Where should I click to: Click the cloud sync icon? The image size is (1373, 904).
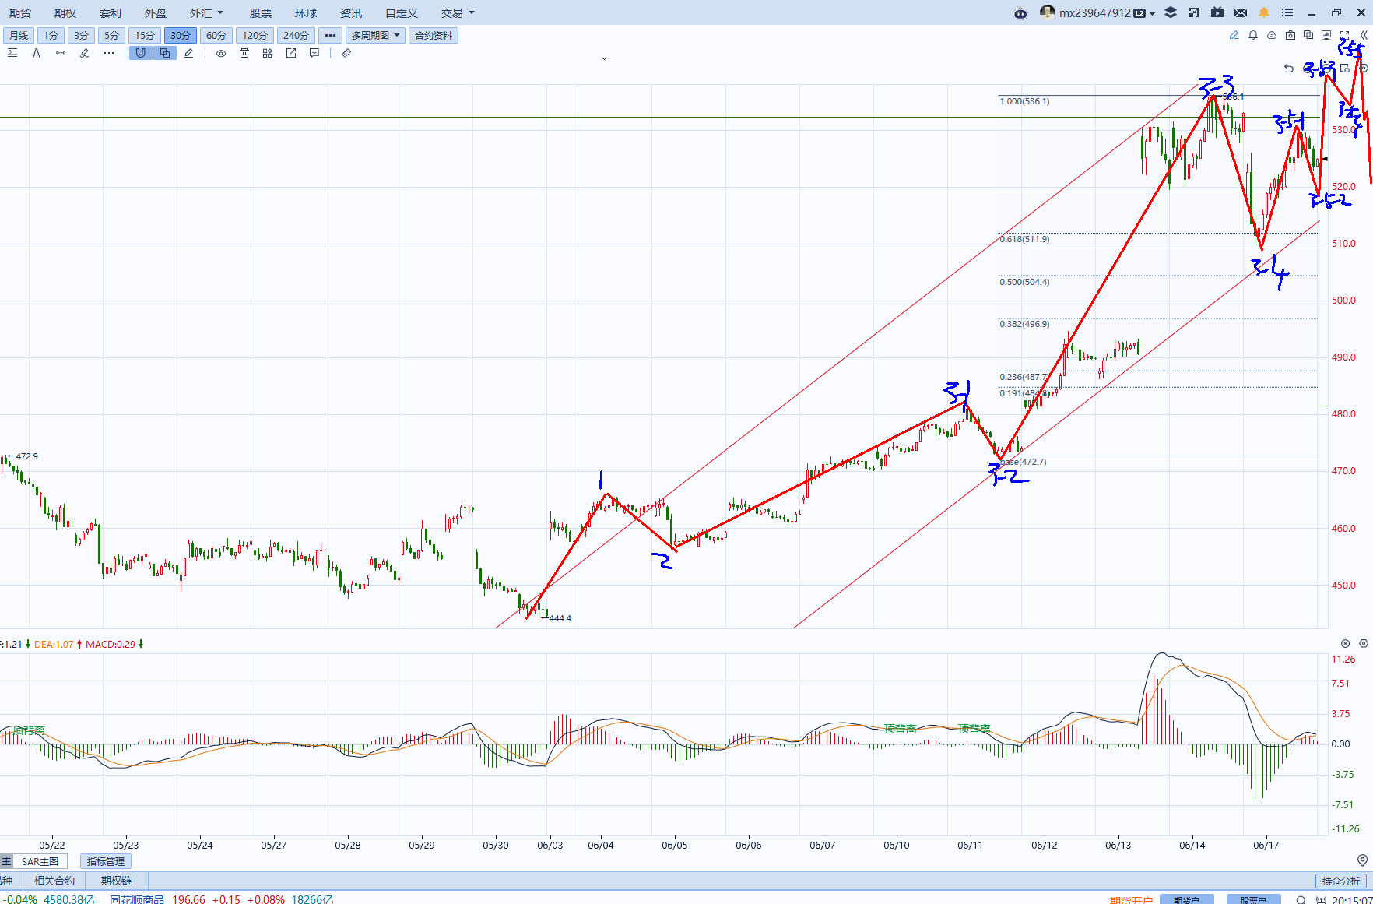tap(1272, 35)
